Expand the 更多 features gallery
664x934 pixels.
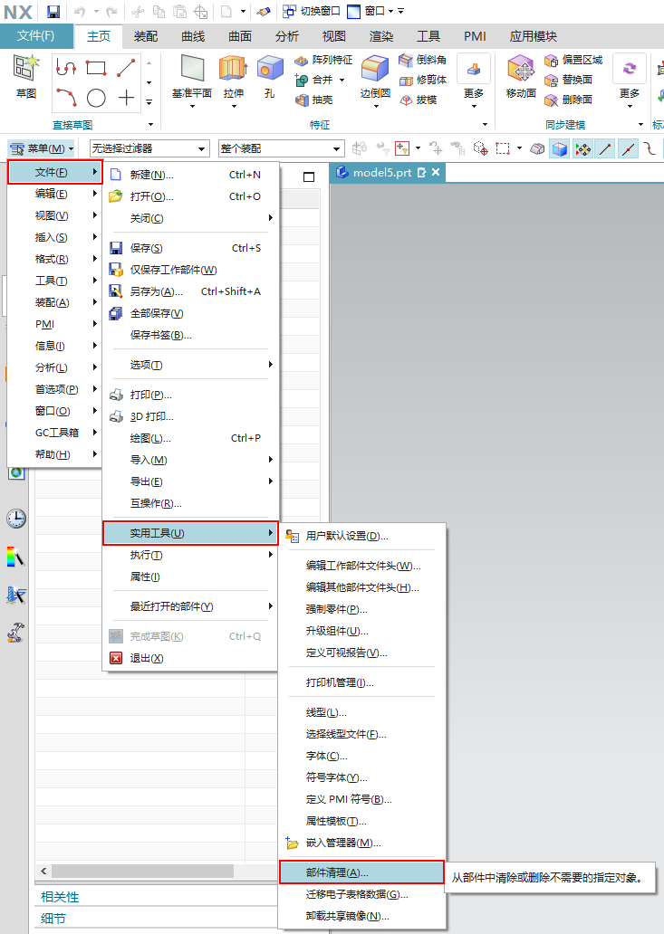[x=474, y=81]
